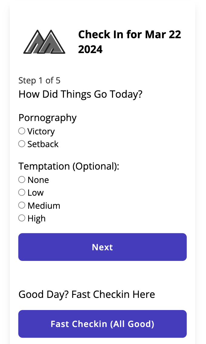This screenshot has width=206, height=344.
Task: Select the Setback radio button
Action: [x=22, y=144]
